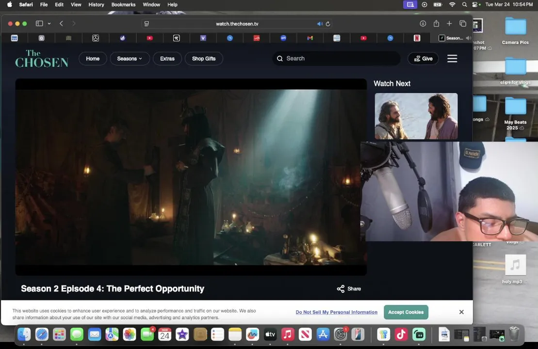Open Photos from the Dock
The image size is (538, 349).
[x=130, y=334]
